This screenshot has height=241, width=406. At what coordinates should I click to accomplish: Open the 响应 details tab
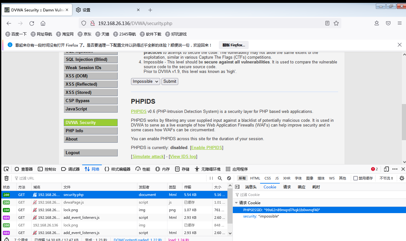click(301, 187)
